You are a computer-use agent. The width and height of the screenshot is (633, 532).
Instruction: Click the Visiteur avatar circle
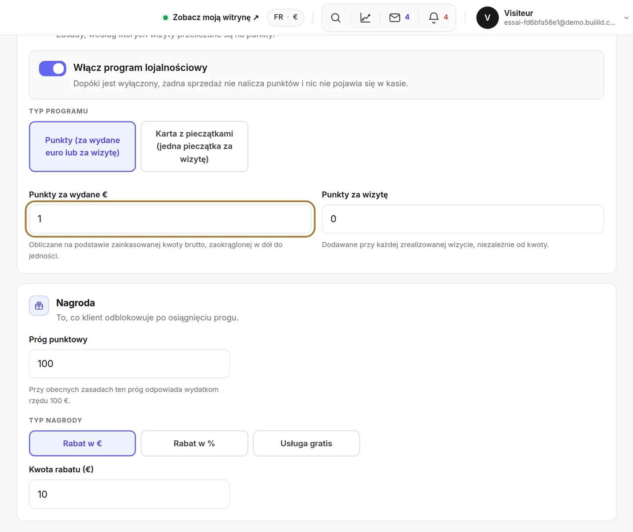point(487,18)
